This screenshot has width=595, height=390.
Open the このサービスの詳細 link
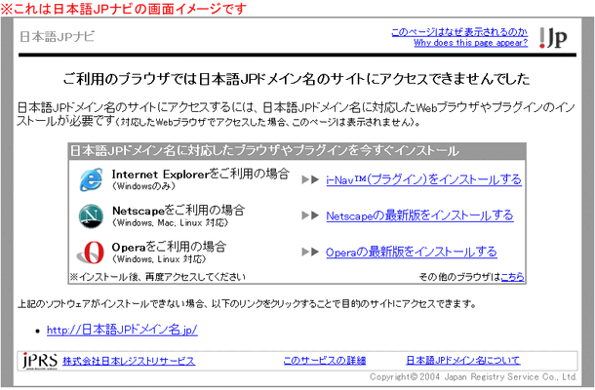325,361
